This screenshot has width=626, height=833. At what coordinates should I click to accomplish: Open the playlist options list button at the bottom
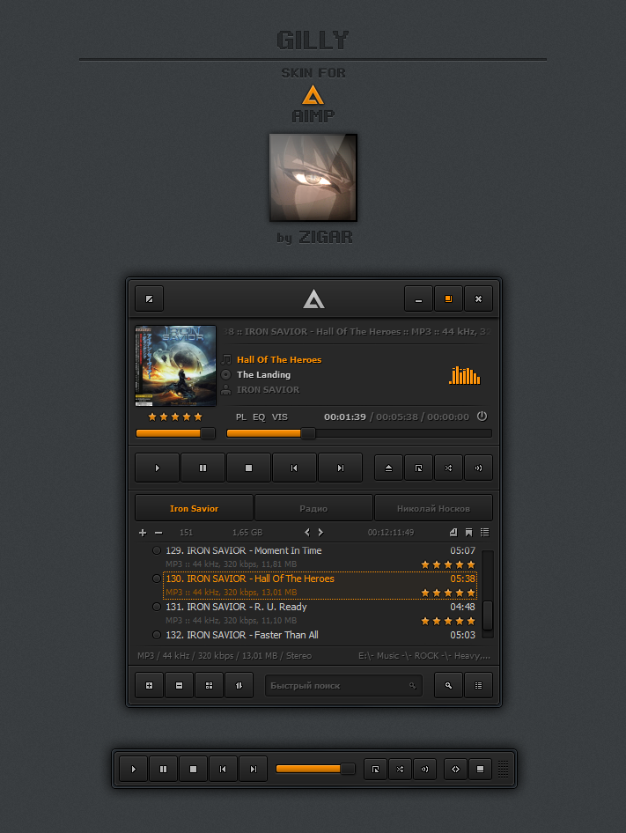point(478,685)
